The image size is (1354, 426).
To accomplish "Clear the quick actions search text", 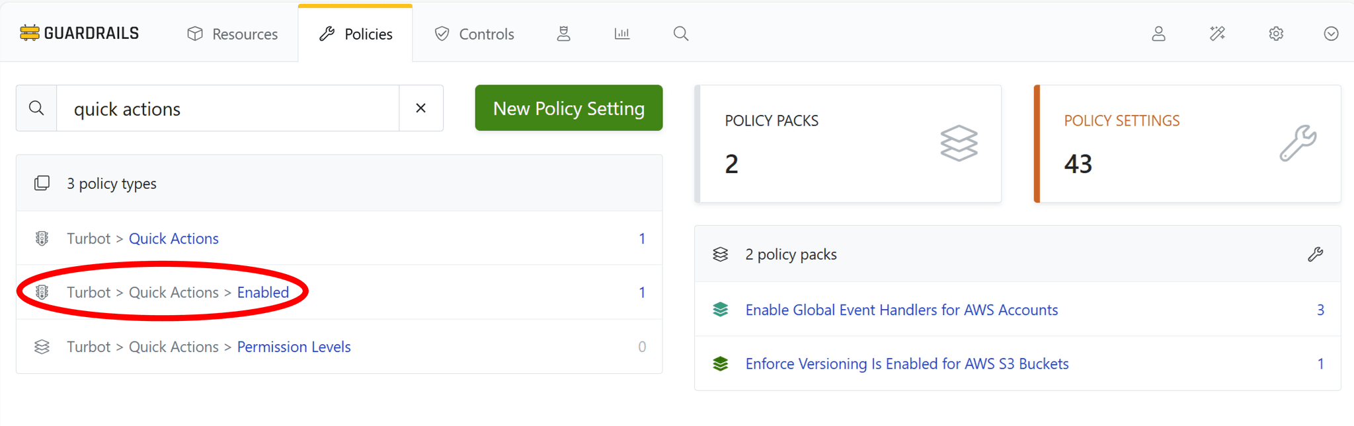I will (x=421, y=108).
